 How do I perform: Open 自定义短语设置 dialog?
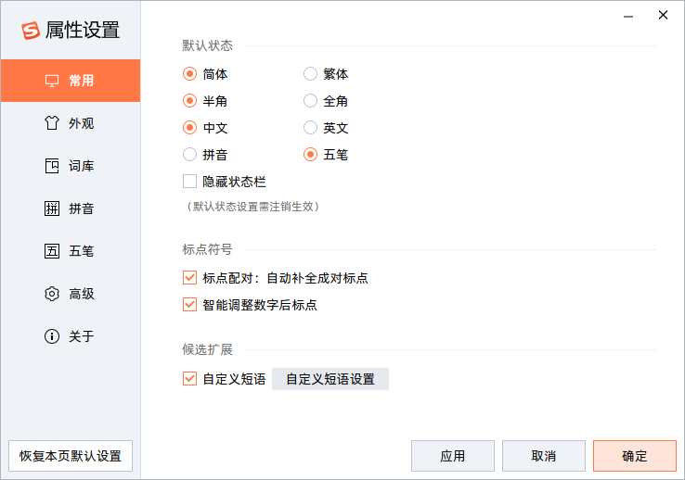(330, 379)
